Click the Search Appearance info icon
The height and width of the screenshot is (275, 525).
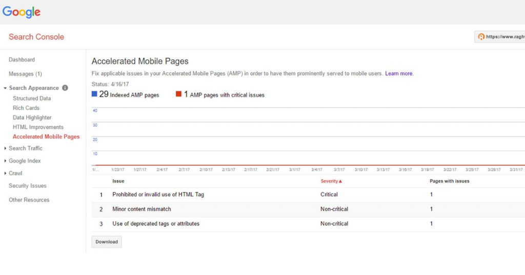65,88
